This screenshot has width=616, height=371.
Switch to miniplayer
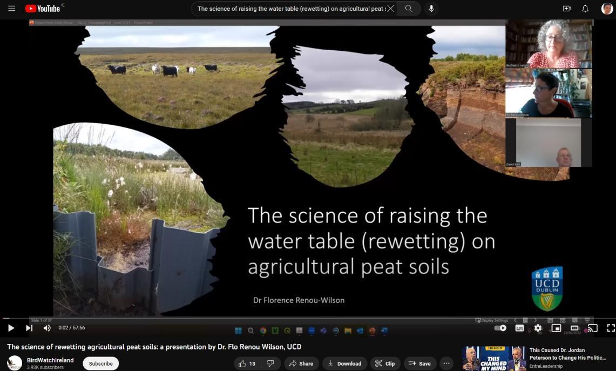556,328
